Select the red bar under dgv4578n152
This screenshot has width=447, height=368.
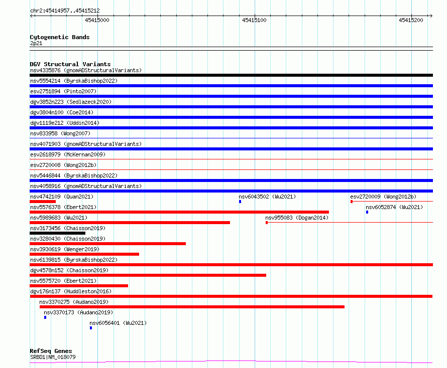point(148,275)
